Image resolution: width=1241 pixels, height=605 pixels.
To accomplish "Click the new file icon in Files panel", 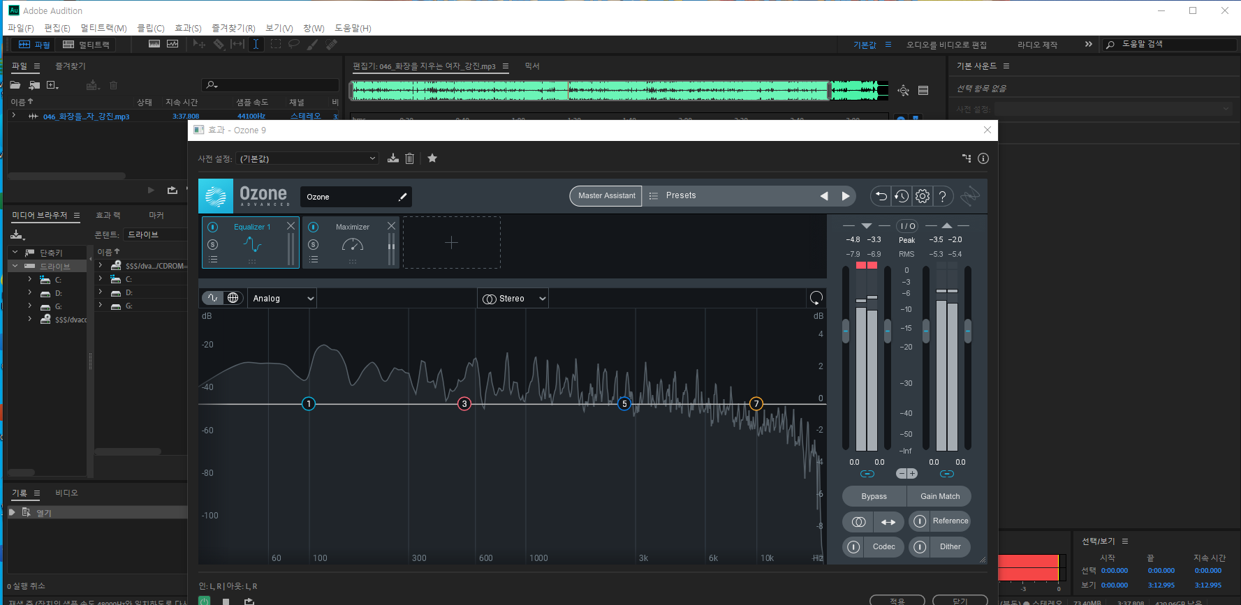I will (x=52, y=85).
